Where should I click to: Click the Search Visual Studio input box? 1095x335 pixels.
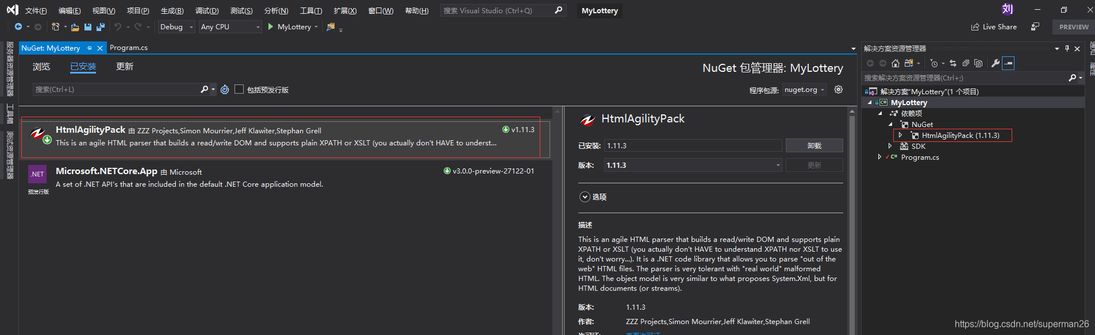498,10
